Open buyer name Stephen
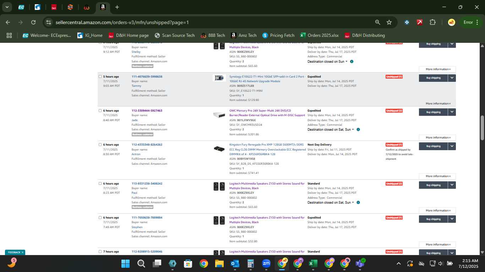 pyautogui.click(x=137, y=227)
